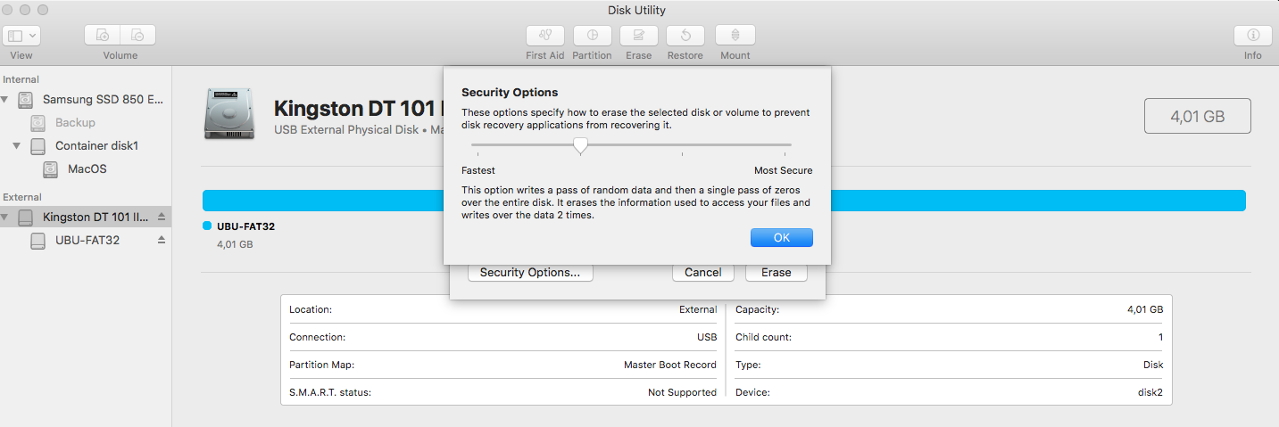This screenshot has width=1279, height=427.
Task: Click the Security Options… button
Action: click(530, 272)
